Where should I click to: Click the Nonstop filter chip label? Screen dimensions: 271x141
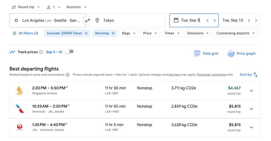tap(102, 33)
